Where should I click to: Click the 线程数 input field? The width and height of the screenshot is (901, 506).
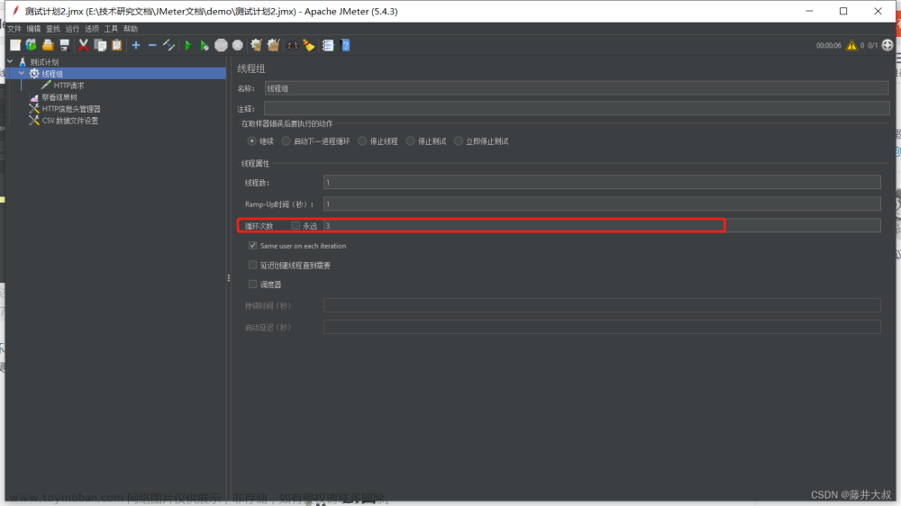pos(602,183)
